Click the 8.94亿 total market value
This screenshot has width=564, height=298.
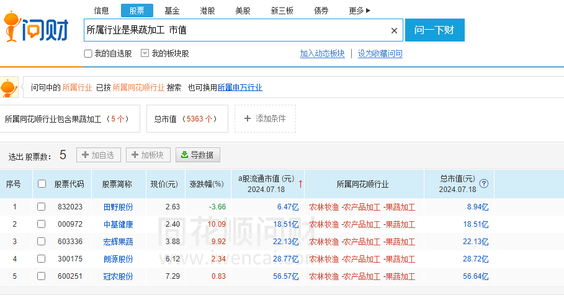[478, 207]
